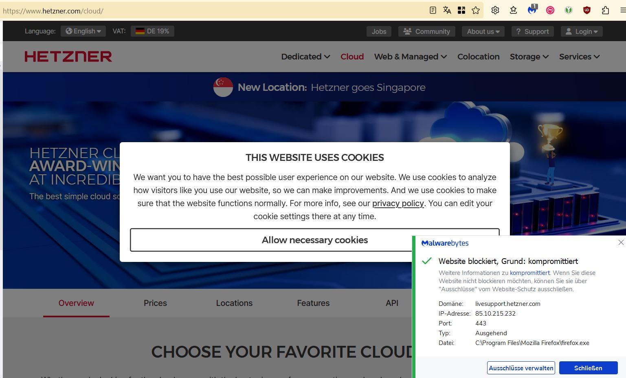
Task: Click the Hetzner logo
Action: pos(68,57)
